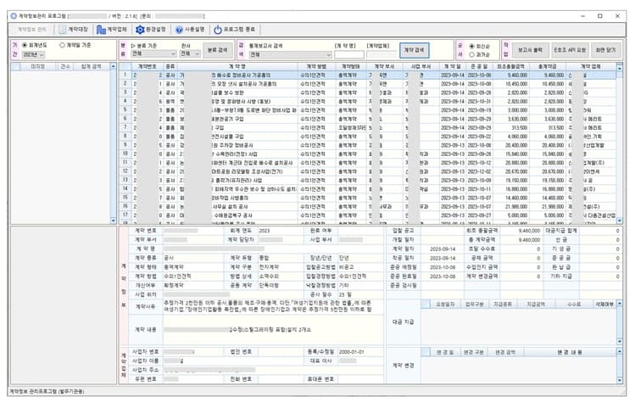This screenshot has width=635, height=408.
Task: Click the 계 약 명 column header
Action: coord(237,66)
